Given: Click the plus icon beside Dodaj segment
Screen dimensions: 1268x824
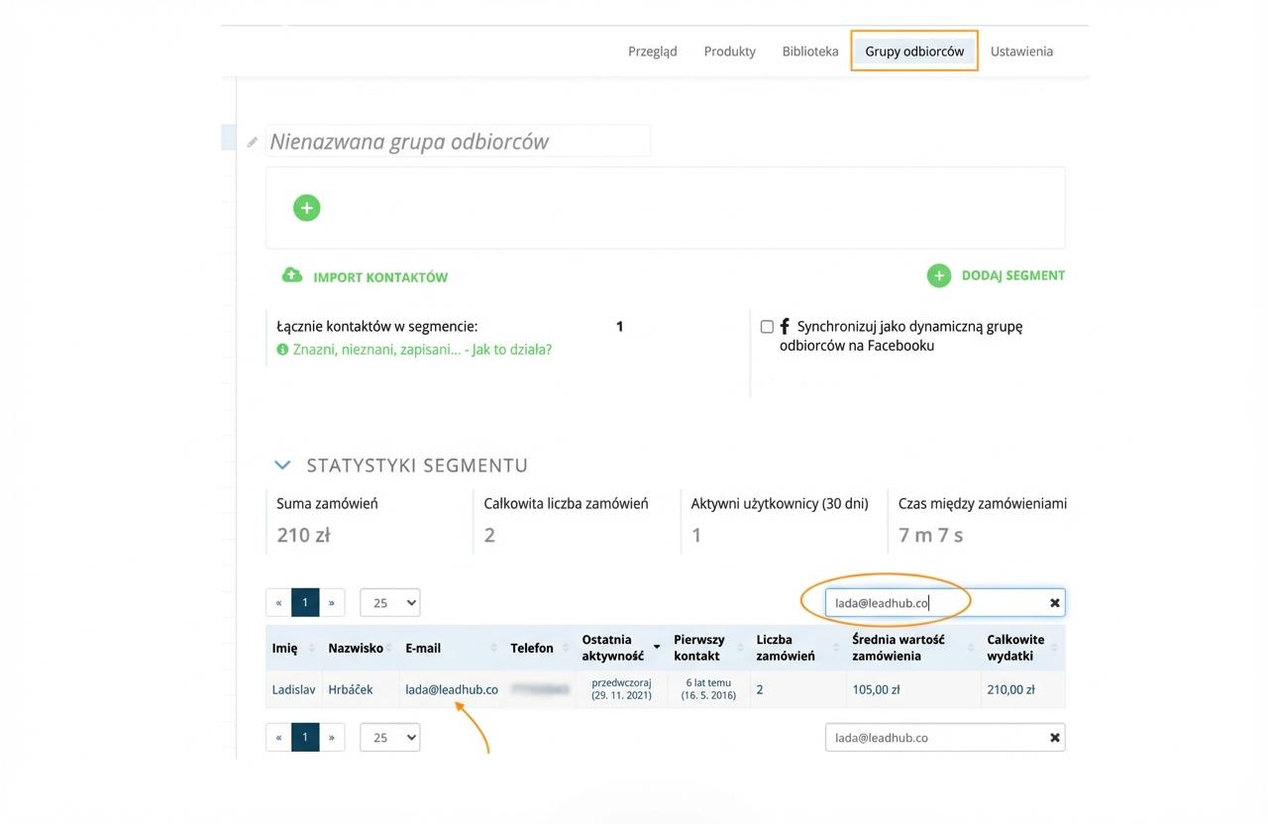Looking at the screenshot, I should 939,276.
